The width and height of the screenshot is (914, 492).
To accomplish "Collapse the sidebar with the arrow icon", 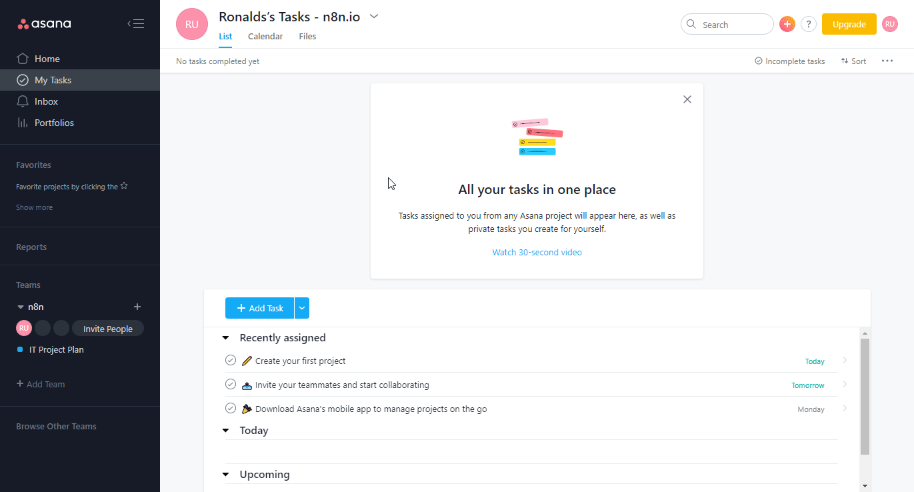I will tap(135, 23).
